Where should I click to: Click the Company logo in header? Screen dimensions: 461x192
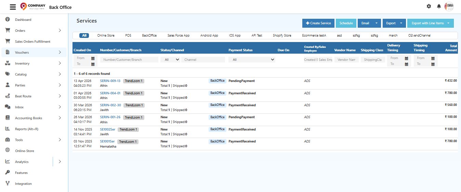(33, 6)
